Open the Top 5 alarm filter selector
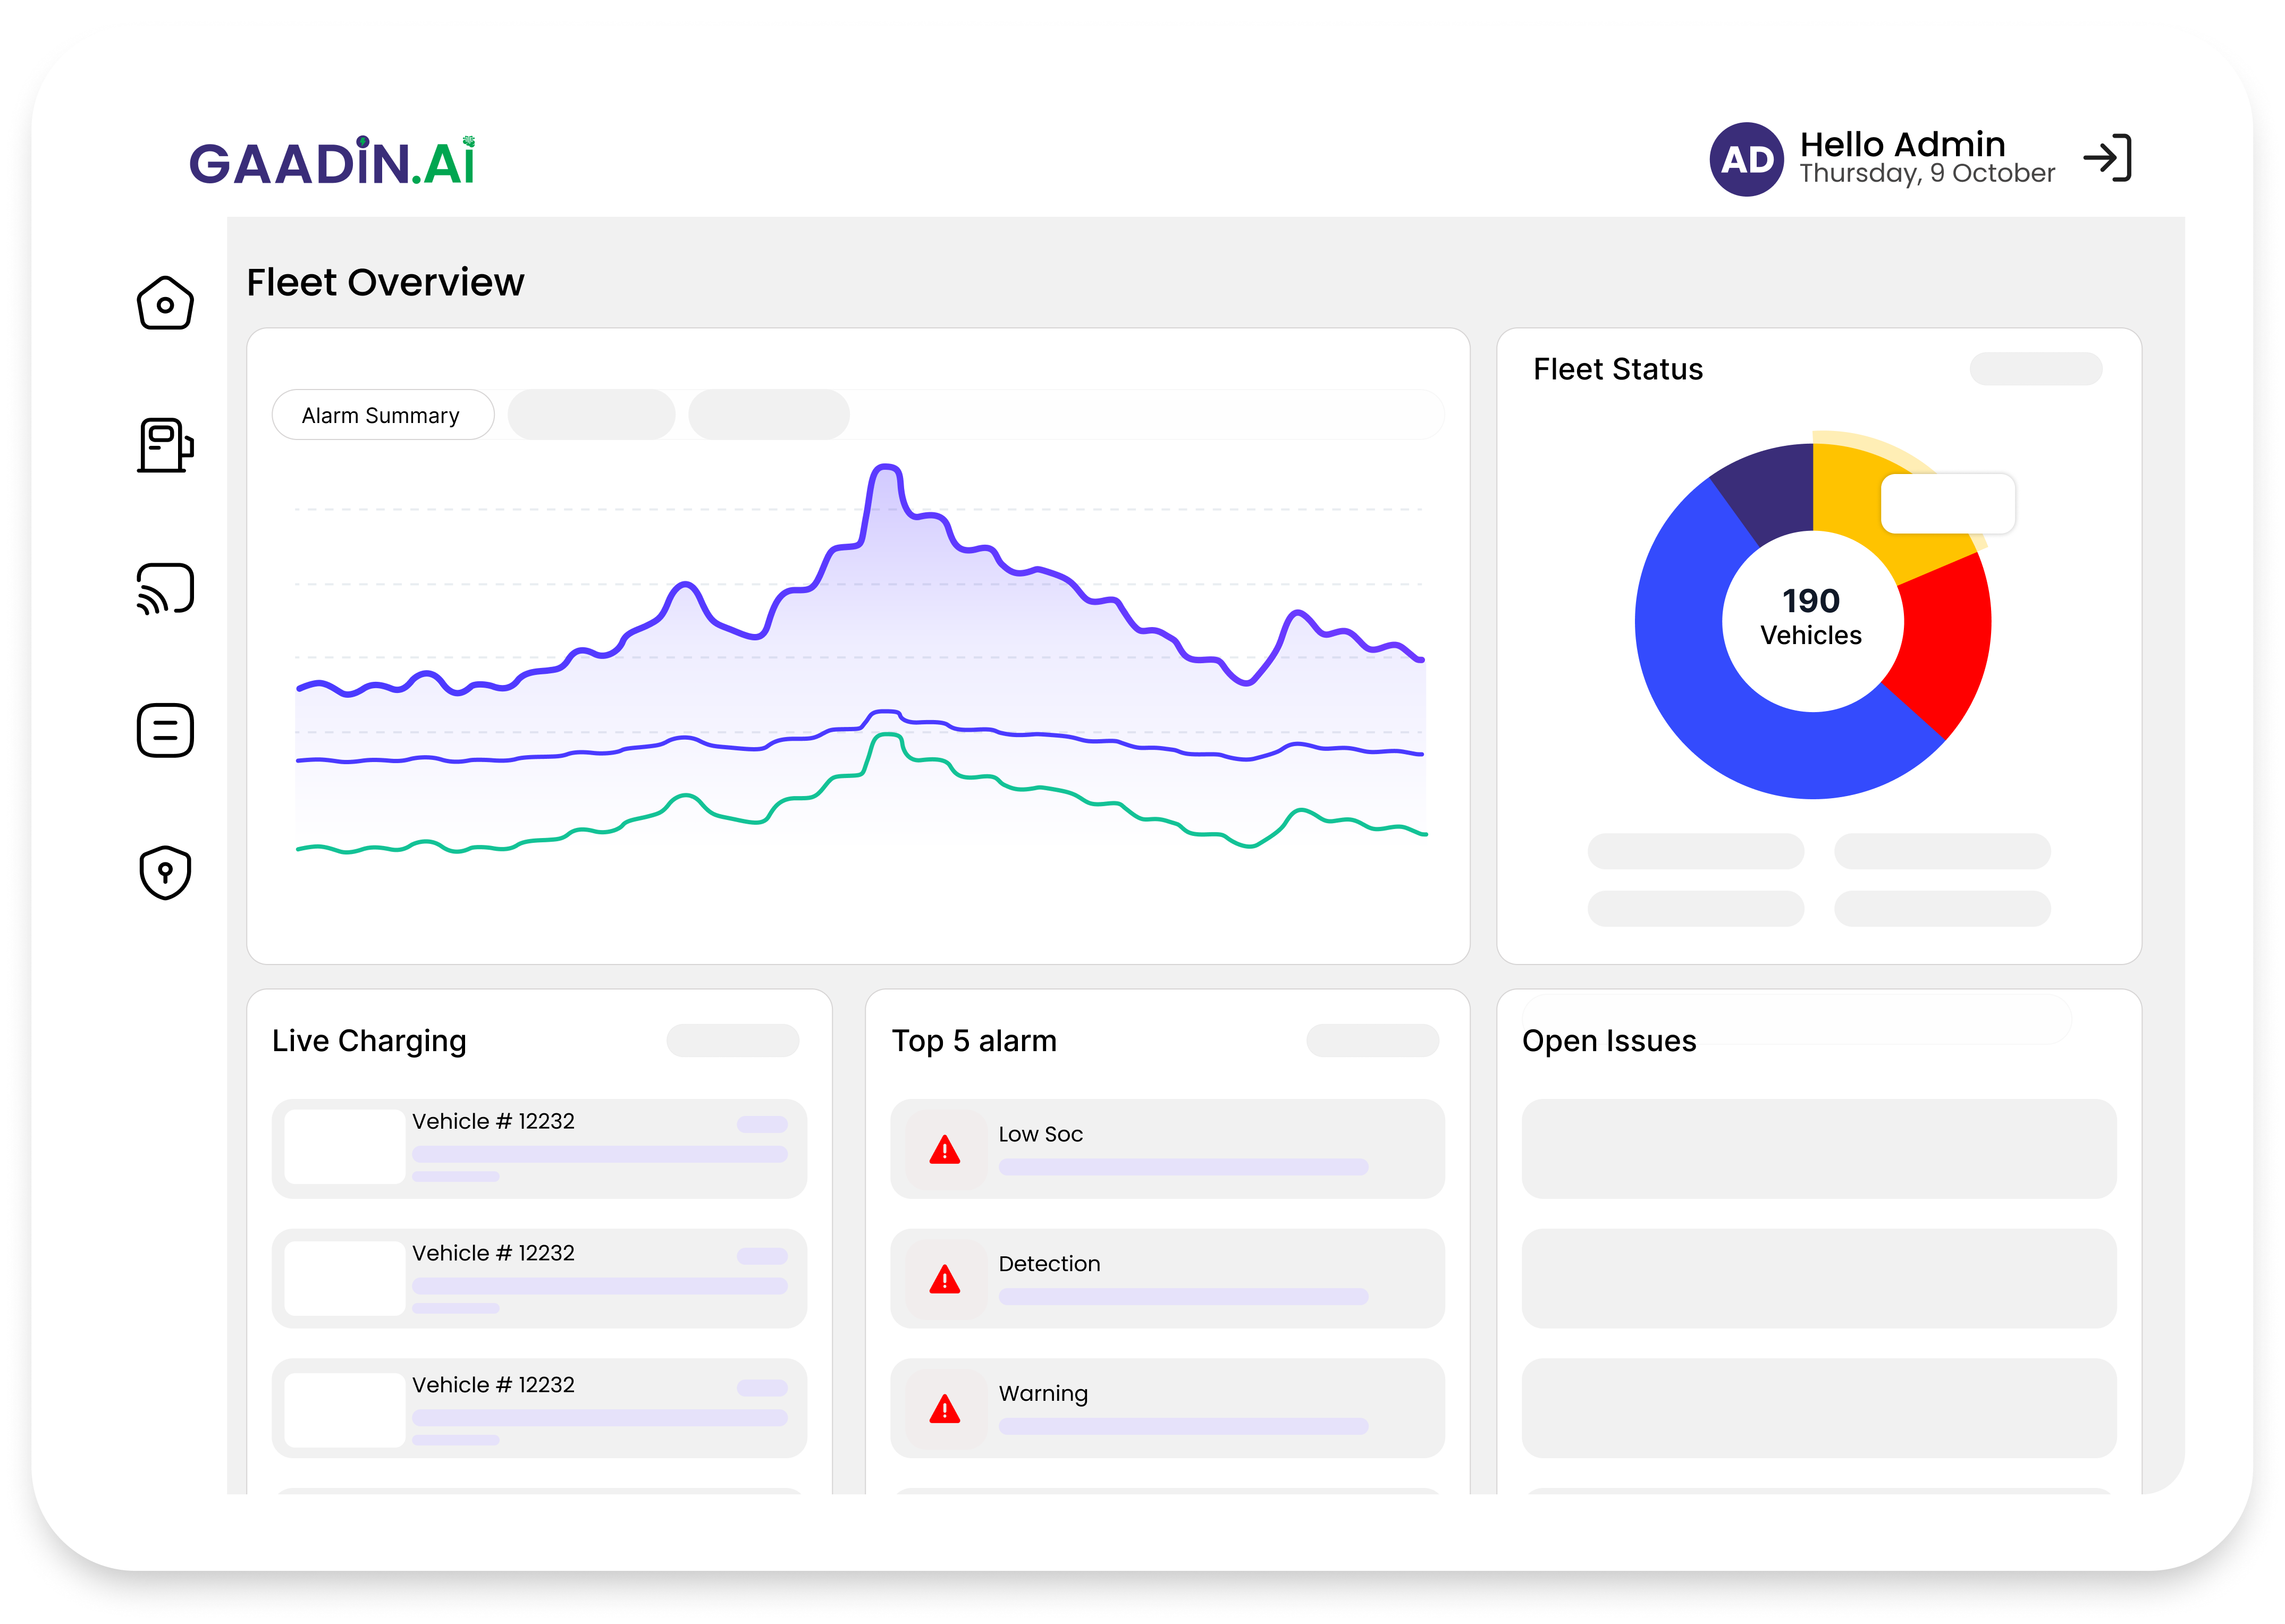 1372,1041
